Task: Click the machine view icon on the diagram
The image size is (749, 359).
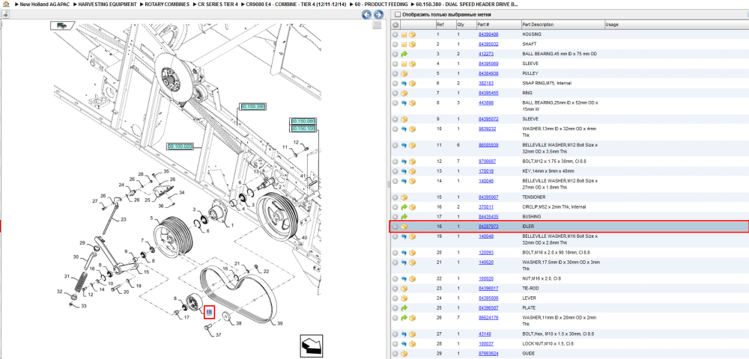Action: (x=61, y=25)
